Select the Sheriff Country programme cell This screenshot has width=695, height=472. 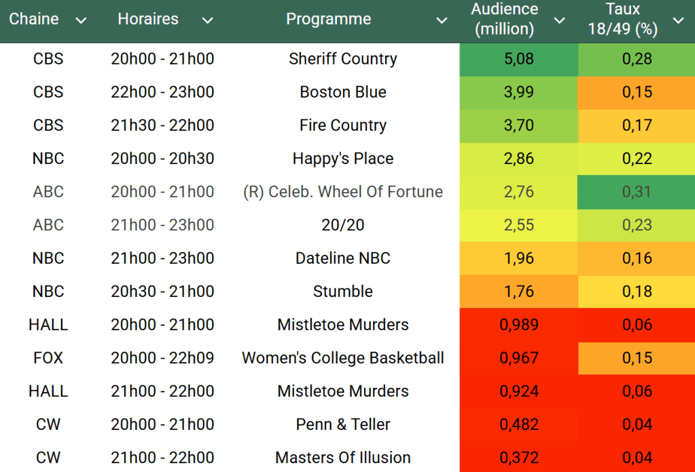(x=342, y=59)
